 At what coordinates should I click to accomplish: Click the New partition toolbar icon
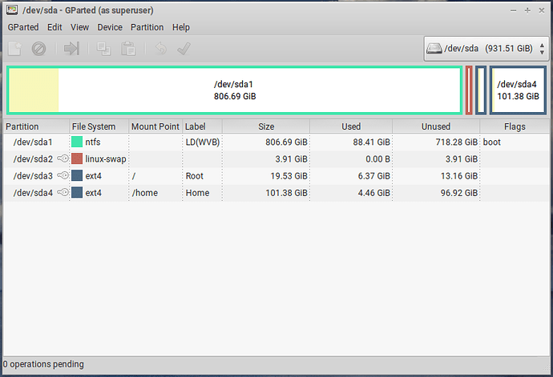coord(14,49)
